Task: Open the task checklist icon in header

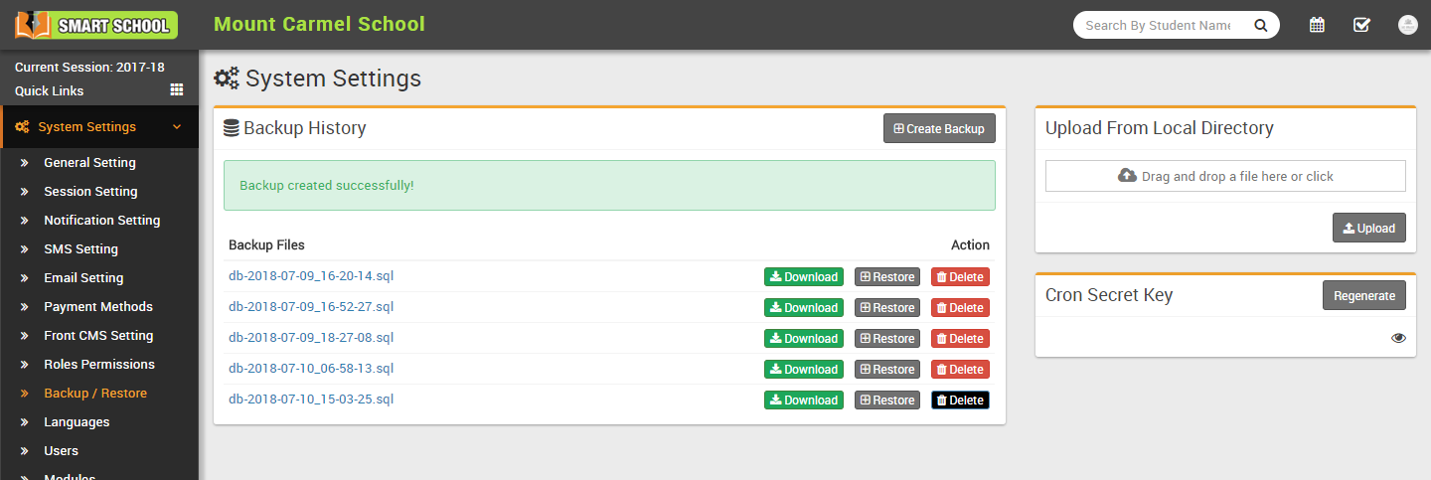Action: 1361,25
